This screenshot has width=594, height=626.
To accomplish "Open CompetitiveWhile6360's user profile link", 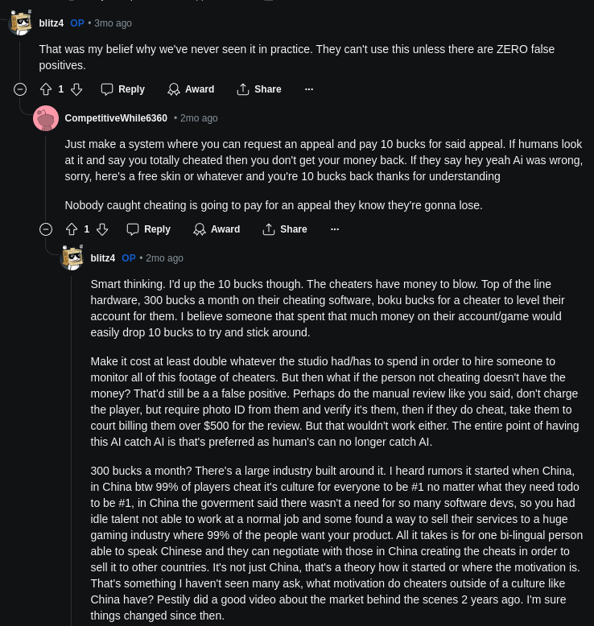I will tap(116, 118).
